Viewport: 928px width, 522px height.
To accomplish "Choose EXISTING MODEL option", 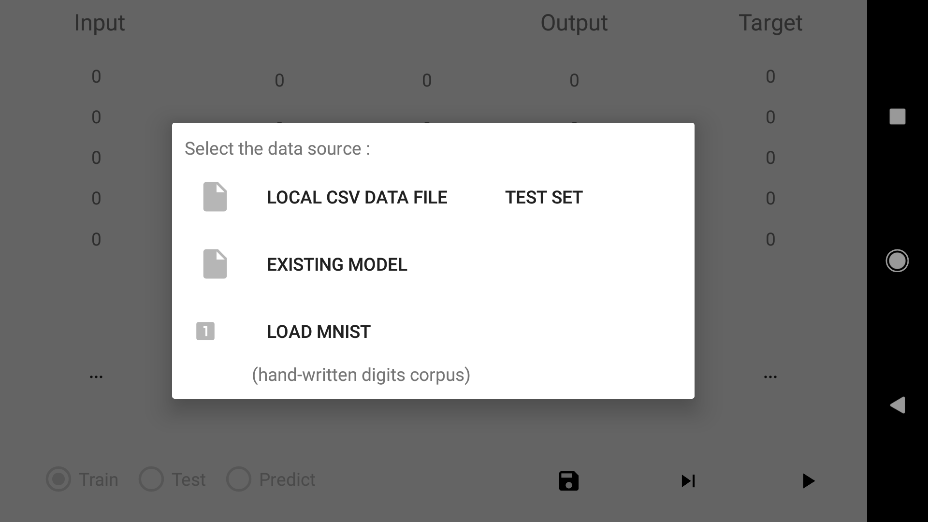I will pyautogui.click(x=337, y=264).
